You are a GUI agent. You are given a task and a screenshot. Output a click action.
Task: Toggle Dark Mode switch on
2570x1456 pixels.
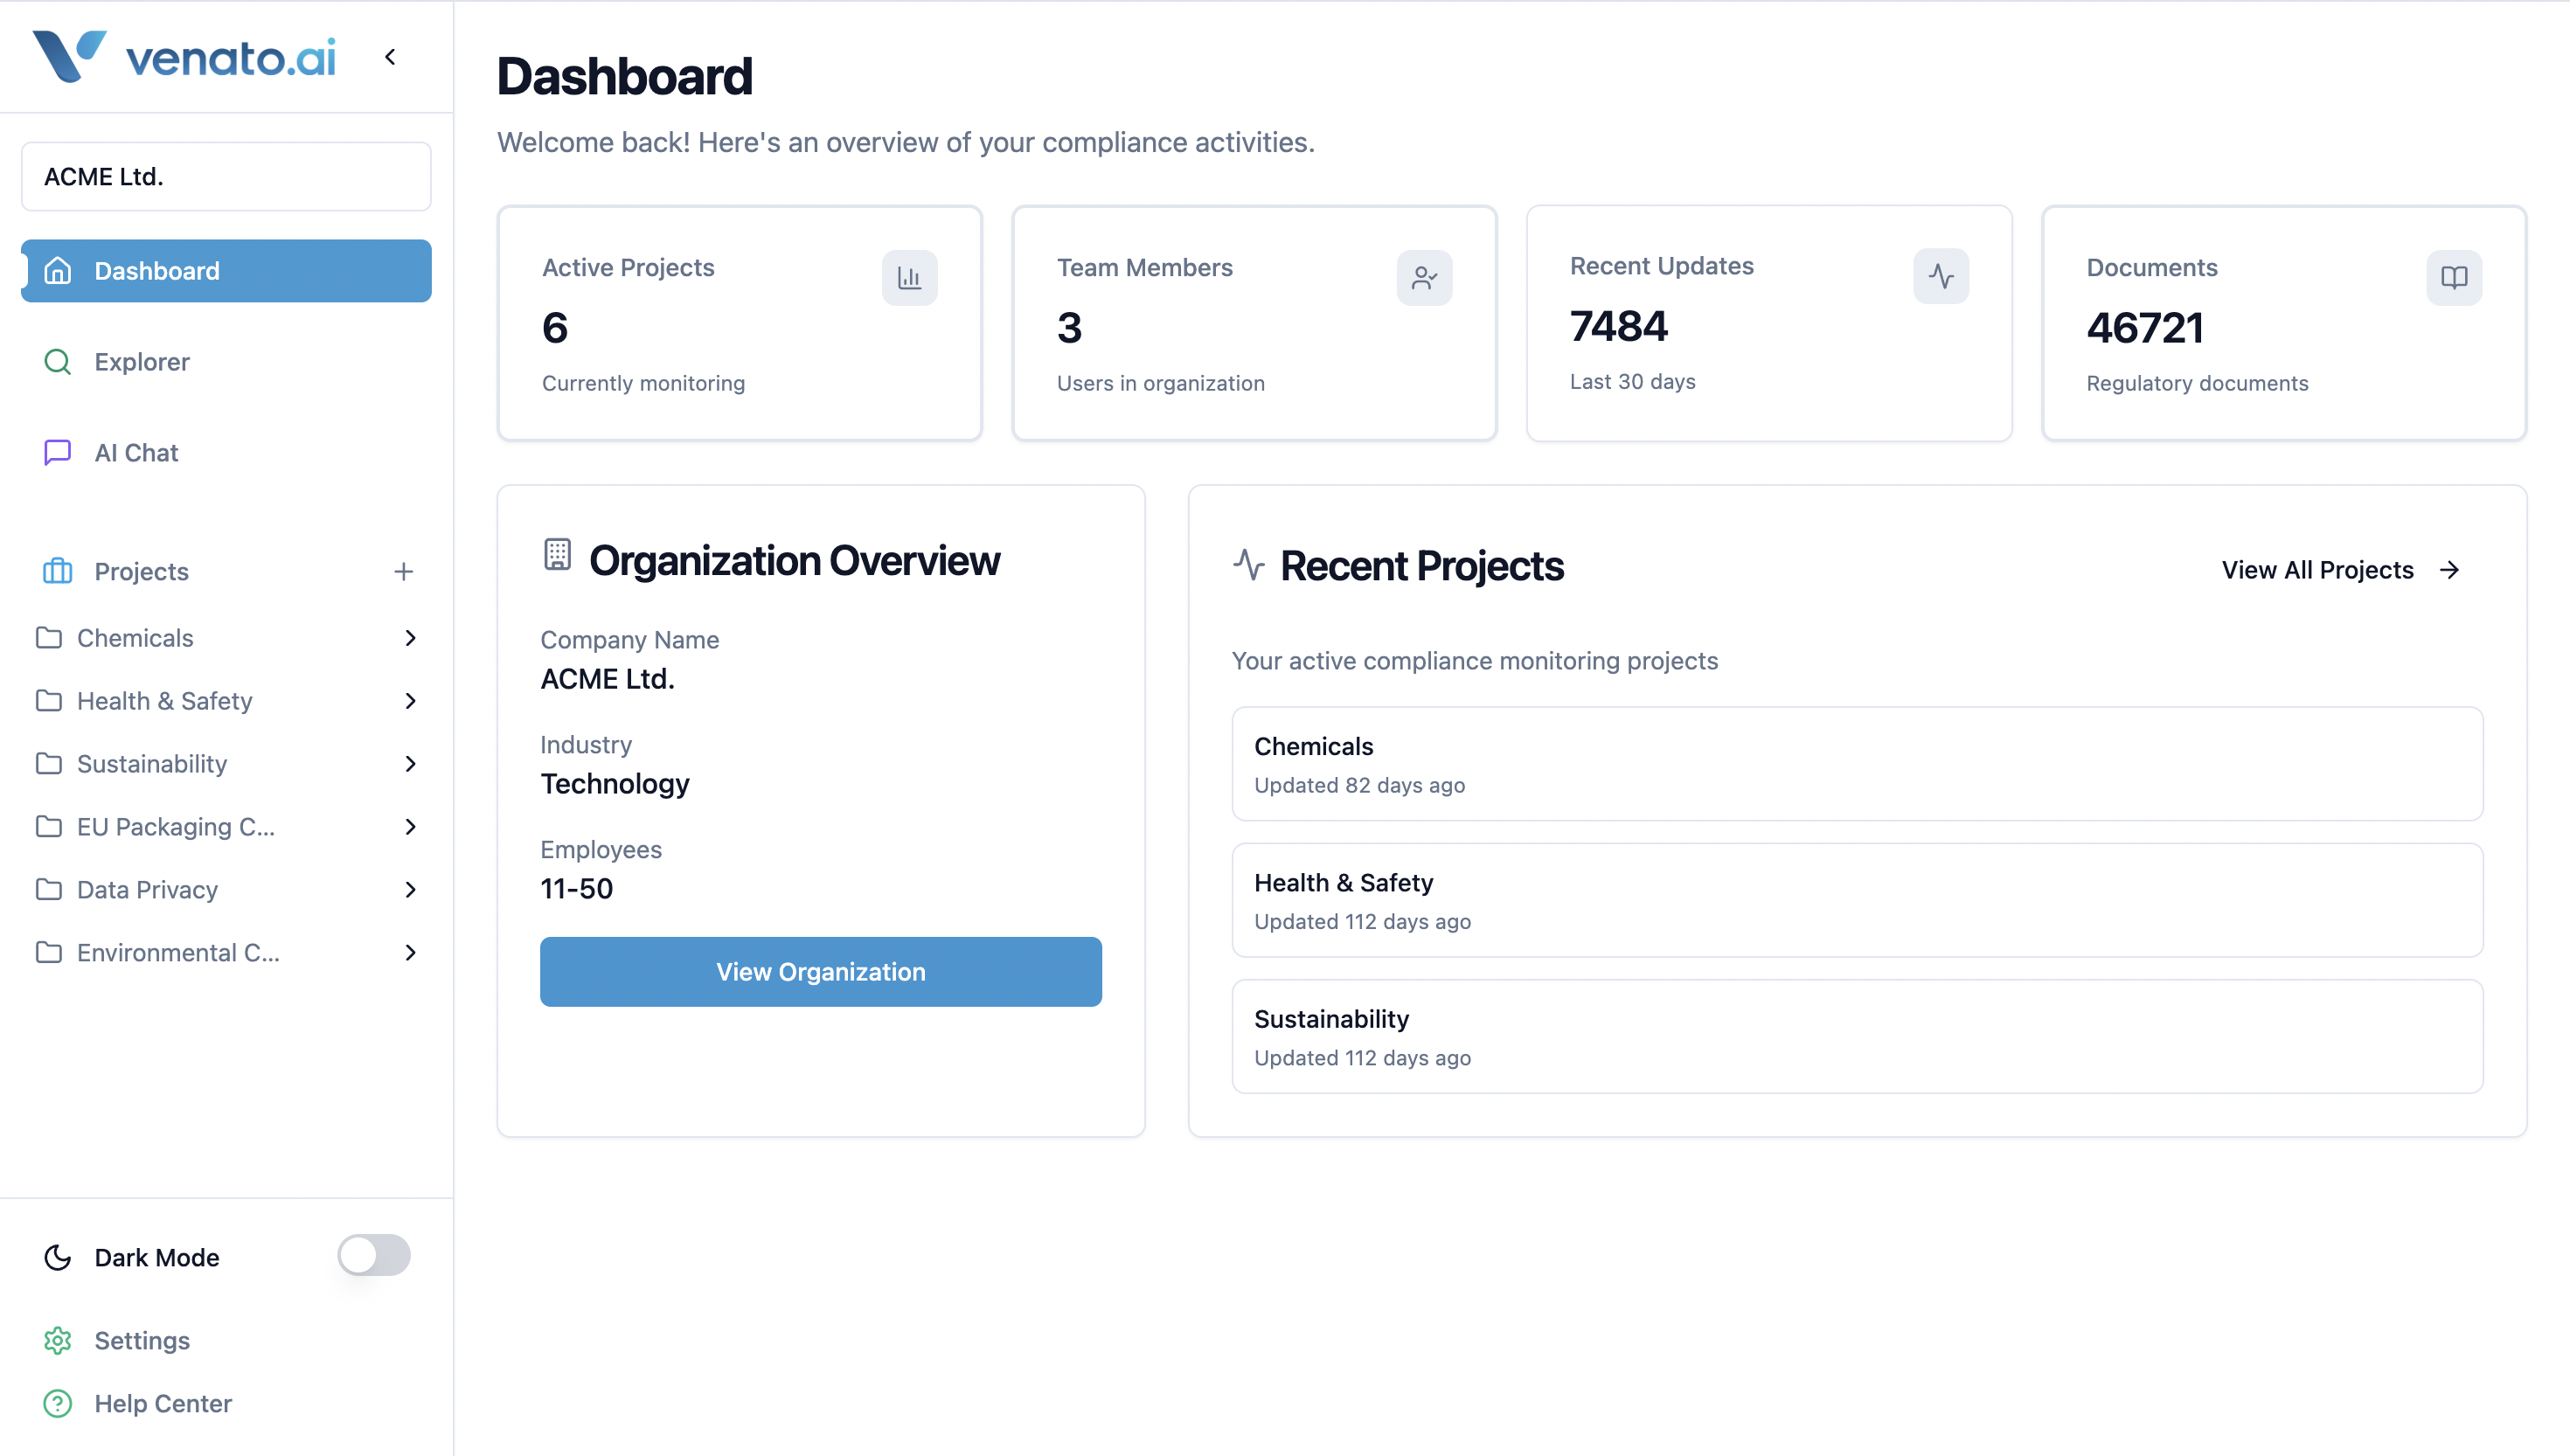[373, 1255]
